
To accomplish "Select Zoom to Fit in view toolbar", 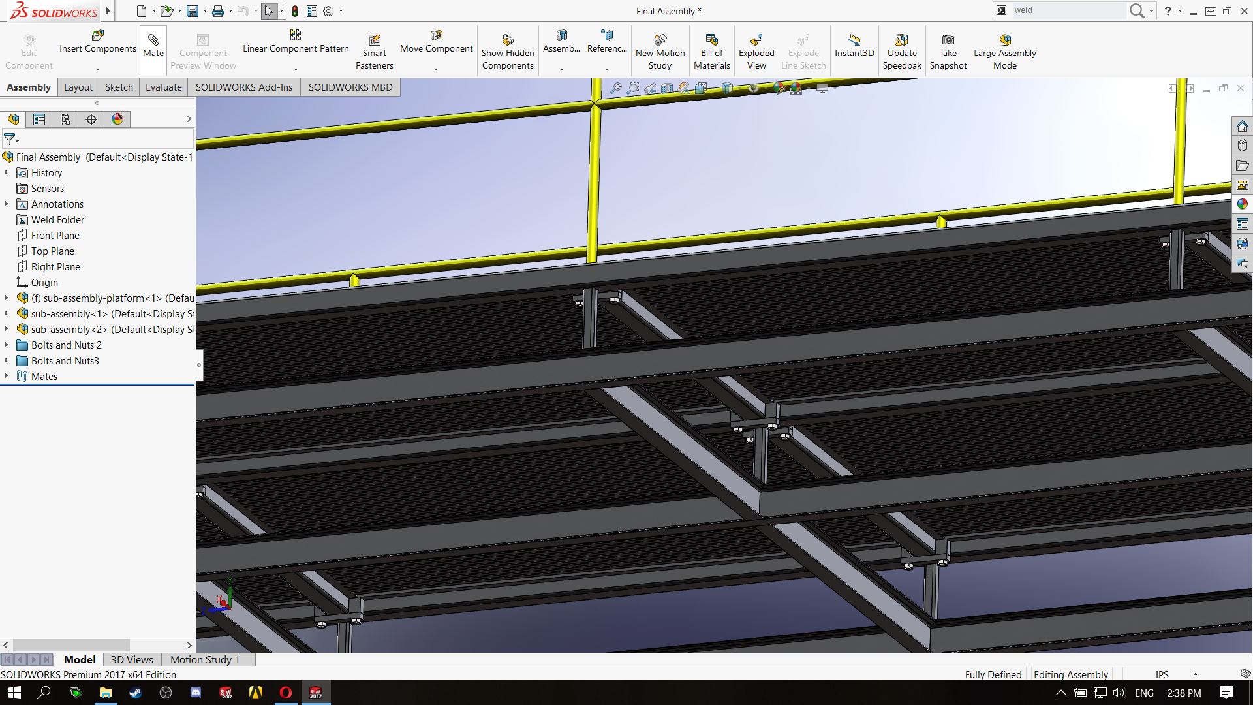I will pyautogui.click(x=615, y=88).
